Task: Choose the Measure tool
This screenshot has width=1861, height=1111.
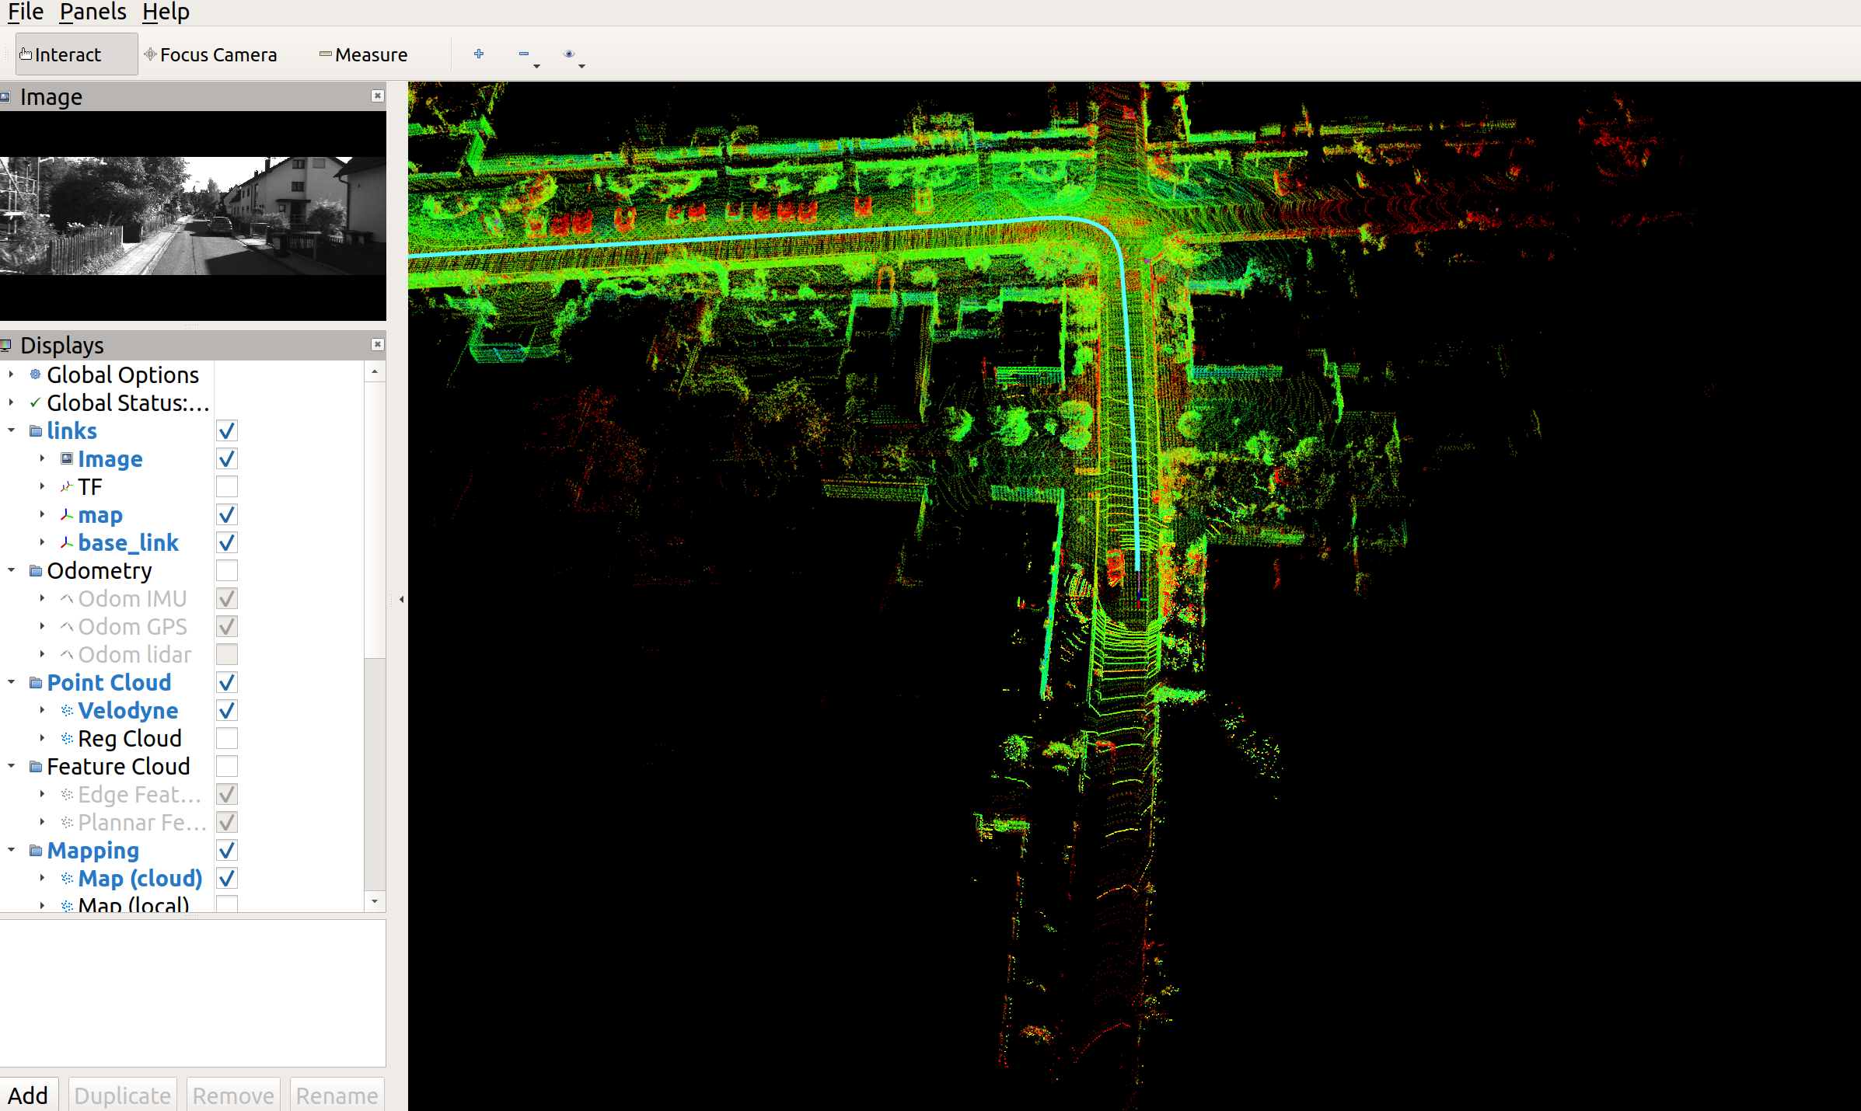Action: tap(363, 54)
